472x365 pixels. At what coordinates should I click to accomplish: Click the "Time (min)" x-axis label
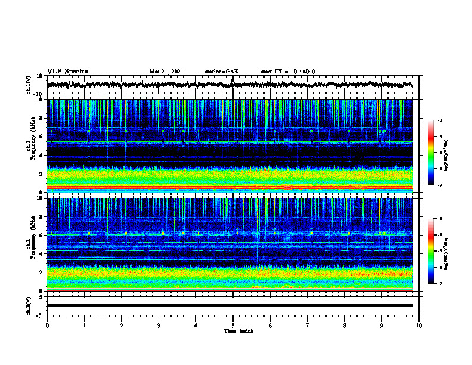point(238,331)
